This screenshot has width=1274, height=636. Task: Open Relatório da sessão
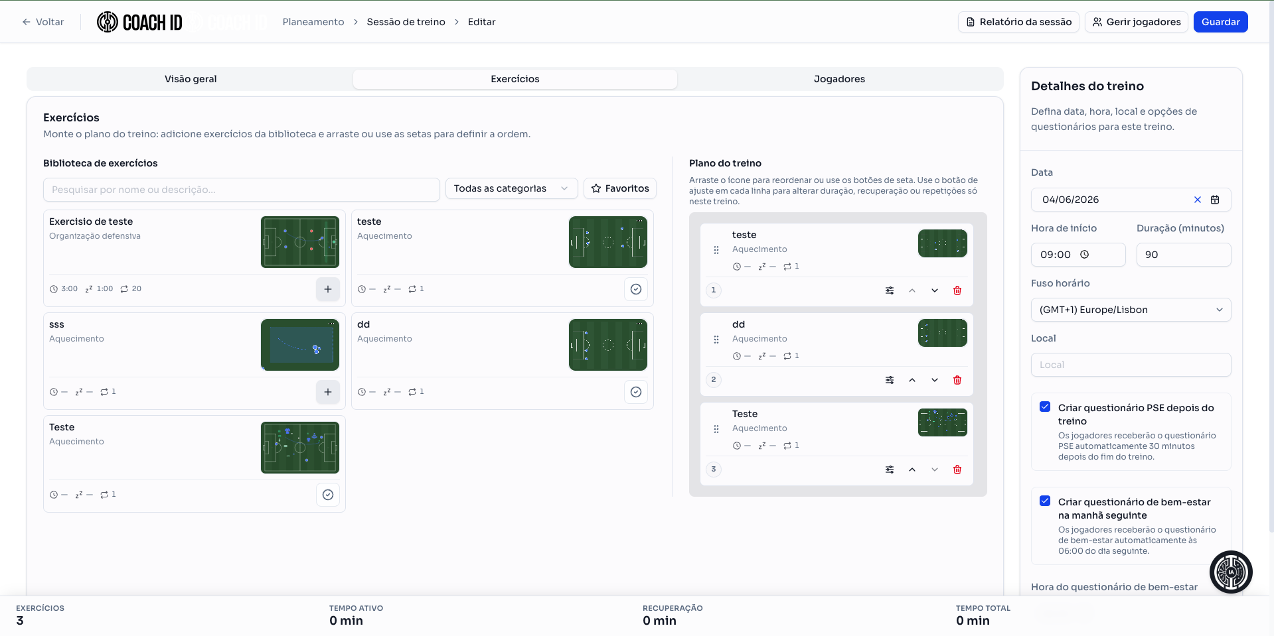point(1018,22)
